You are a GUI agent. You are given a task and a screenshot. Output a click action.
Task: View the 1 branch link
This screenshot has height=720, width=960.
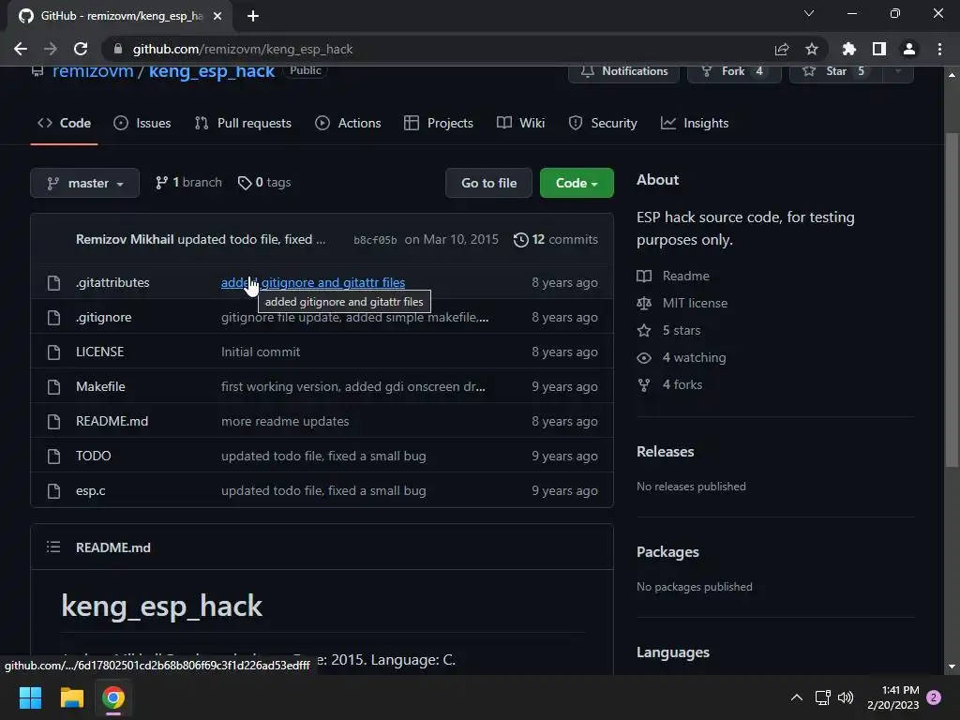click(188, 183)
